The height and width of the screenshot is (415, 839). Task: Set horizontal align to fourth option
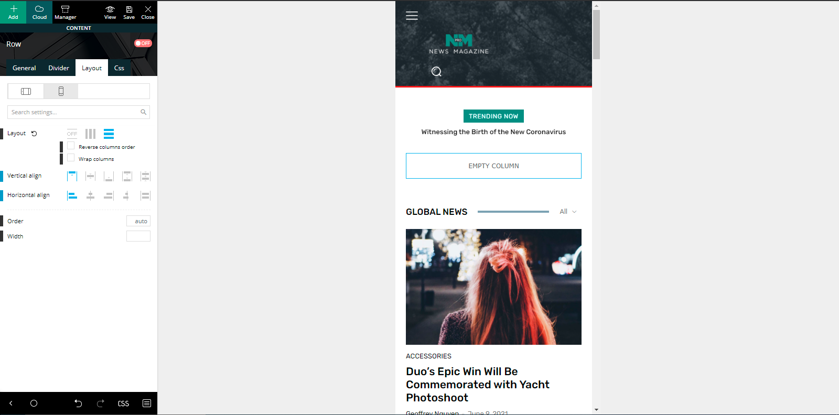[127, 195]
